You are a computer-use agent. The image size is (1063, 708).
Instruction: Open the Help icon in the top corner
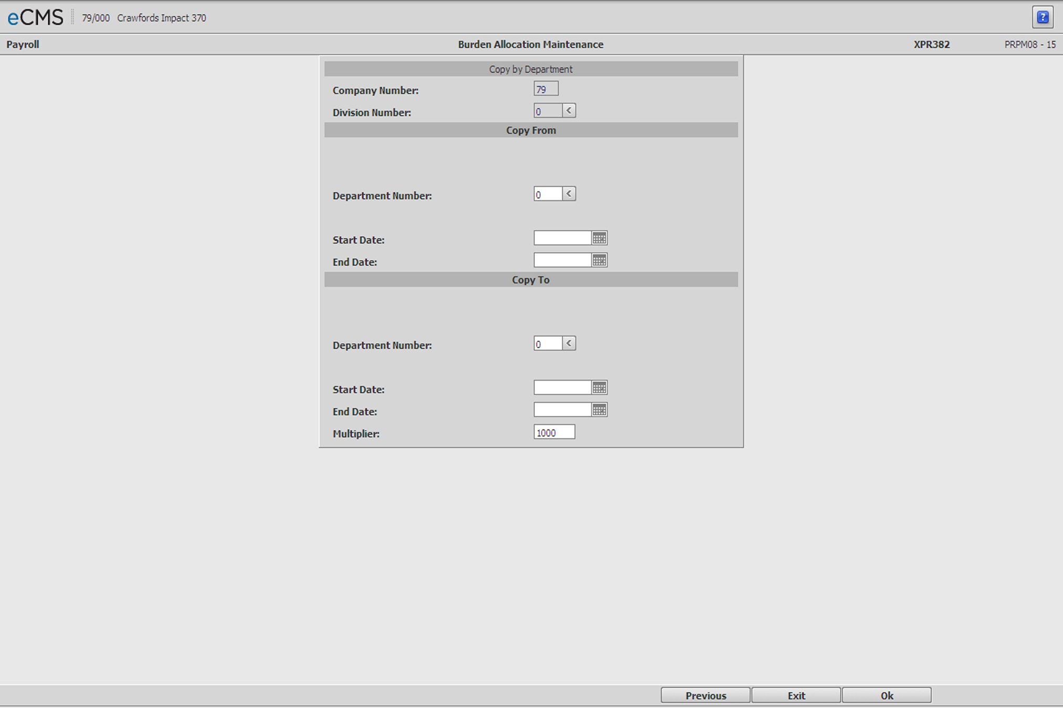[1043, 17]
